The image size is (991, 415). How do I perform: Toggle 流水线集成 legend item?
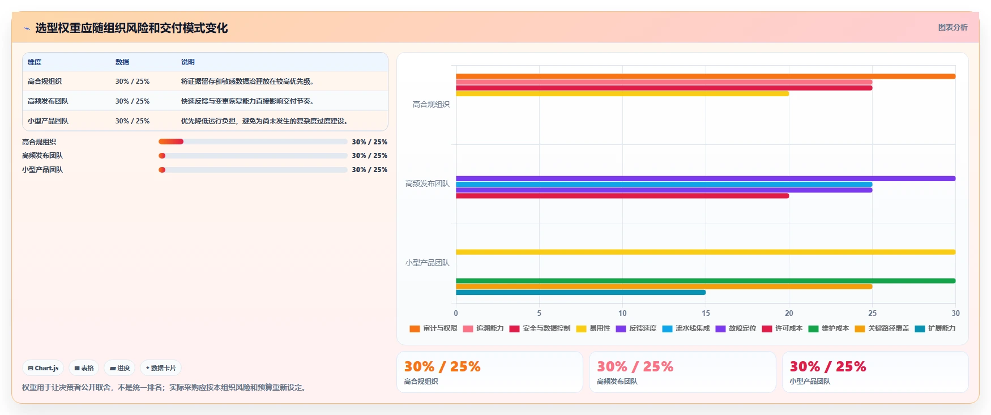coord(686,328)
